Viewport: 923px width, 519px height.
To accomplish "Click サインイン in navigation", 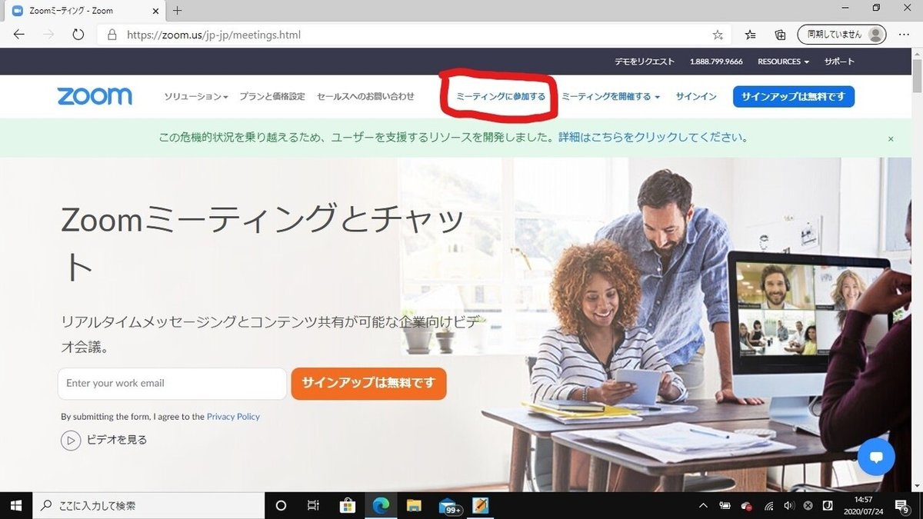I will pos(696,96).
